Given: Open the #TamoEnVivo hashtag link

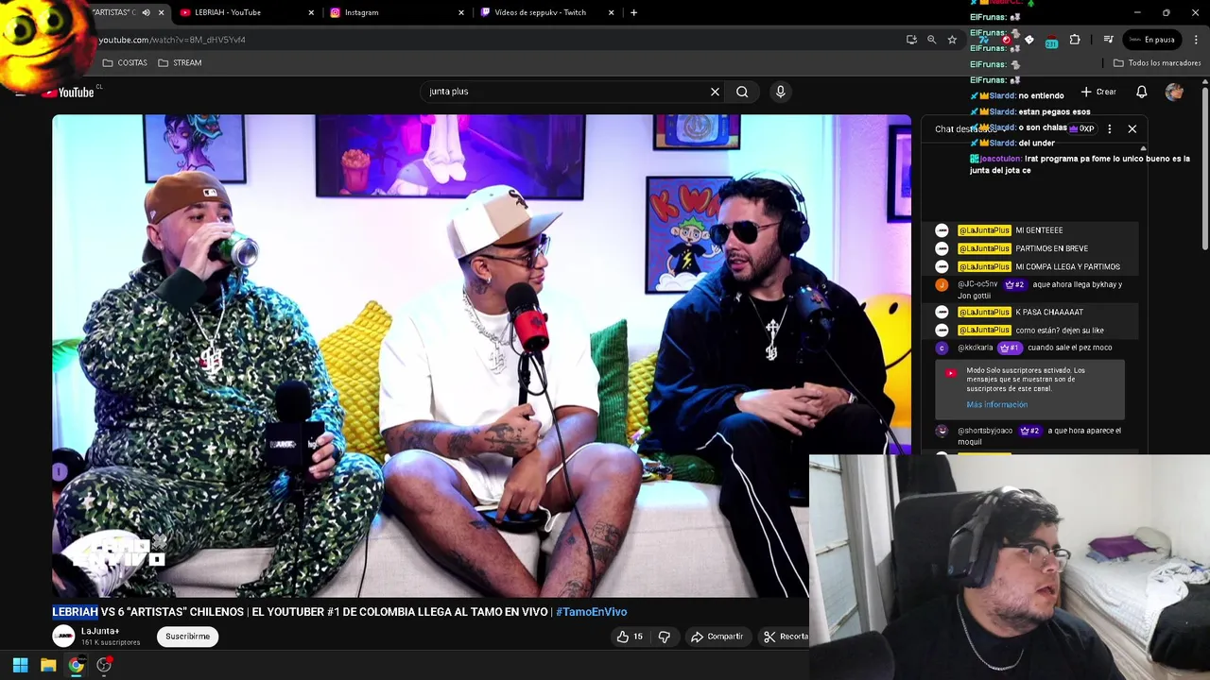Looking at the screenshot, I should pyautogui.click(x=591, y=612).
